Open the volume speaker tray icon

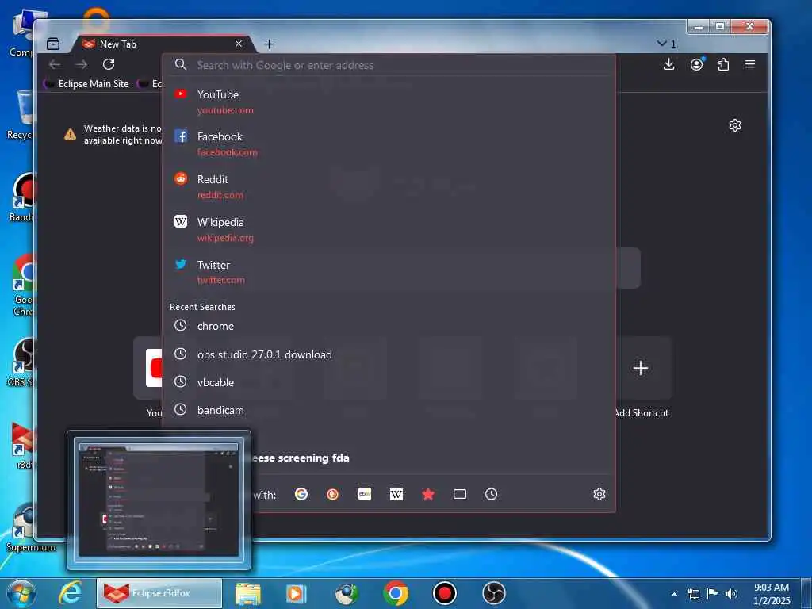tap(732, 594)
